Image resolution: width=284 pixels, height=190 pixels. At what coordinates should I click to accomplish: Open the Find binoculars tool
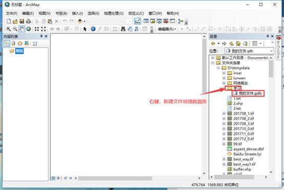coord(123,29)
